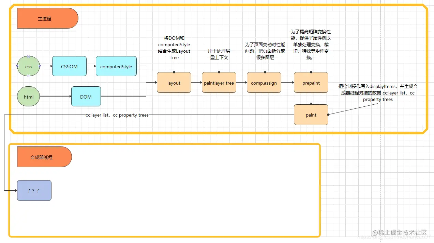Click the blue ？？？ placeholder box
Image resolution: width=434 pixels, height=243 pixels.
click(x=34, y=191)
